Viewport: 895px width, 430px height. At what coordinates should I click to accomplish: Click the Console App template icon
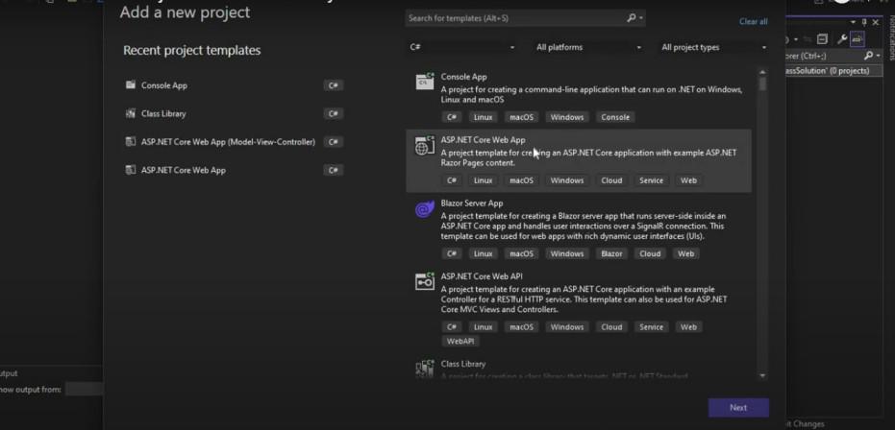pyautogui.click(x=424, y=82)
